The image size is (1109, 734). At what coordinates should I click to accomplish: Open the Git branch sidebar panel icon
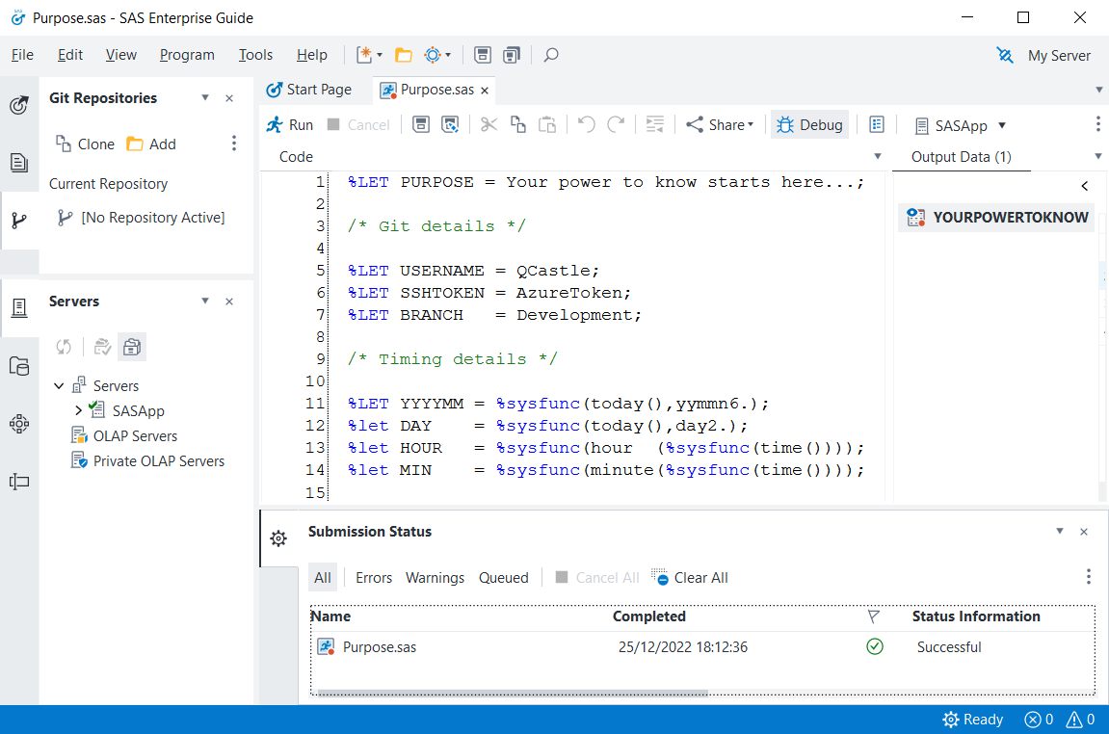[x=18, y=220]
